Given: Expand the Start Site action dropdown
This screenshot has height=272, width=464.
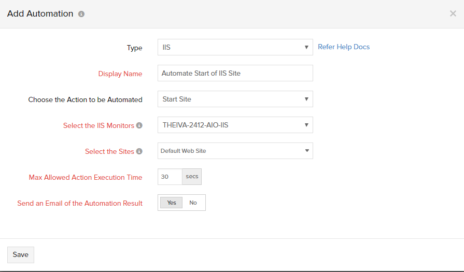Looking at the screenshot, I should 235,99.
